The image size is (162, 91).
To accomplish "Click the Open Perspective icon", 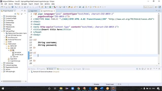I will click(156, 7).
